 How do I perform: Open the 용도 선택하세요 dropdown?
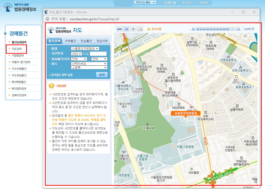pyautogui.click(x=89, y=63)
